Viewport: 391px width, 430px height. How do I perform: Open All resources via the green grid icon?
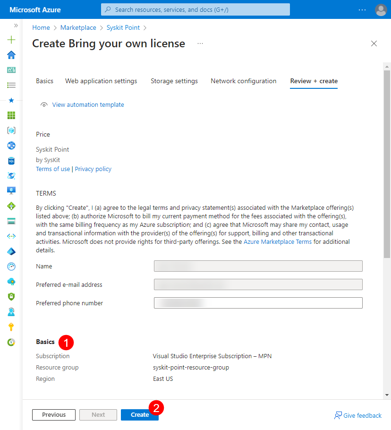tap(11, 115)
